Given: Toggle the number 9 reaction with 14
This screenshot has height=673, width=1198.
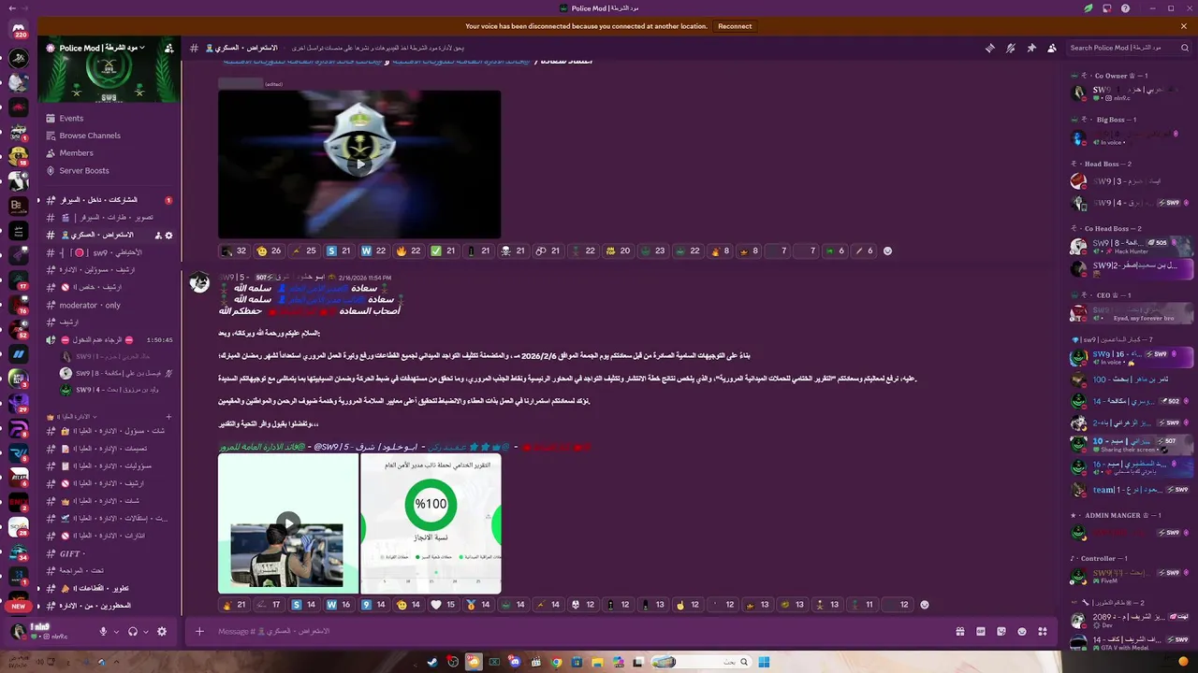Looking at the screenshot, I should coord(373,605).
